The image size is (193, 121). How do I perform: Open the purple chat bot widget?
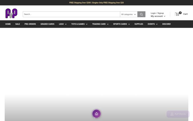coord(96,114)
